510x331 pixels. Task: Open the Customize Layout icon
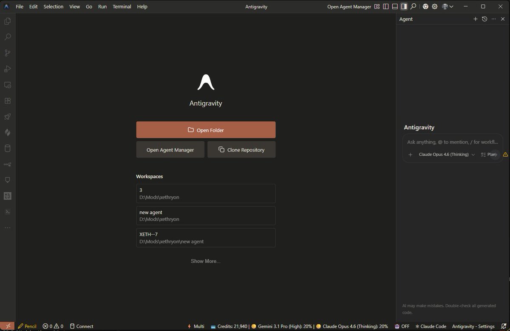tap(377, 6)
